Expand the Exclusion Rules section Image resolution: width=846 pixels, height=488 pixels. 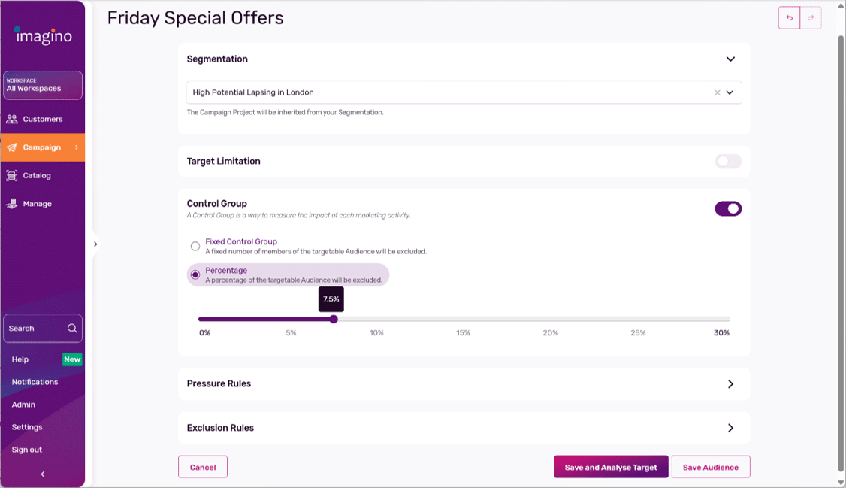pos(730,428)
